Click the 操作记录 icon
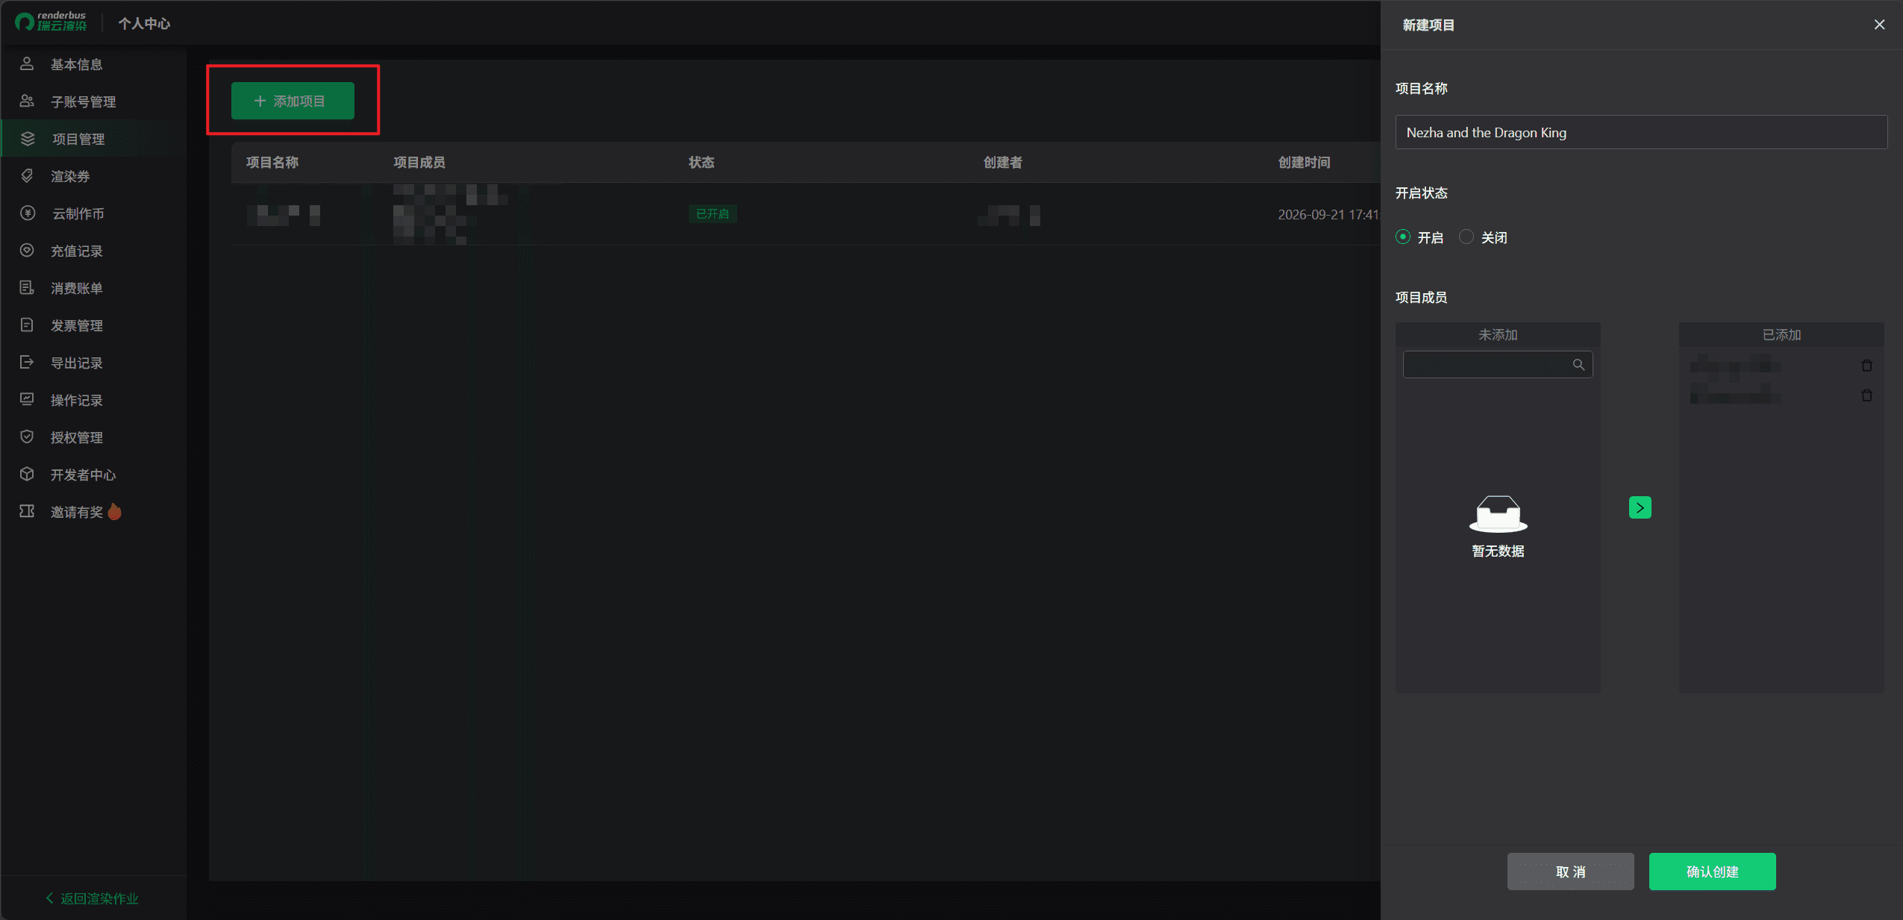The width and height of the screenshot is (1903, 920). click(27, 400)
